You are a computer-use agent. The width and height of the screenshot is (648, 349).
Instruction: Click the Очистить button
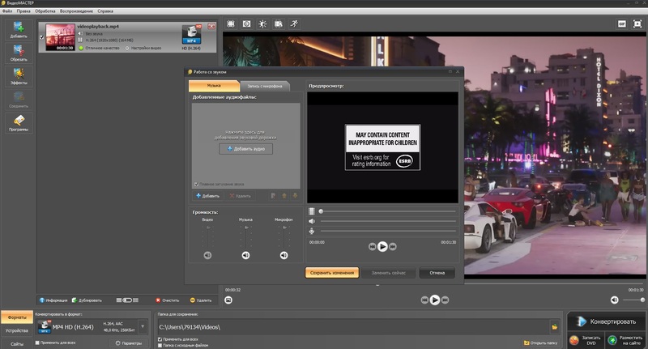click(x=168, y=300)
